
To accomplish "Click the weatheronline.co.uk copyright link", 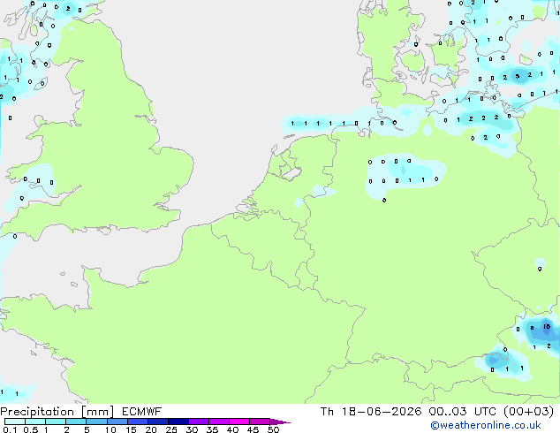I will (x=486, y=425).
